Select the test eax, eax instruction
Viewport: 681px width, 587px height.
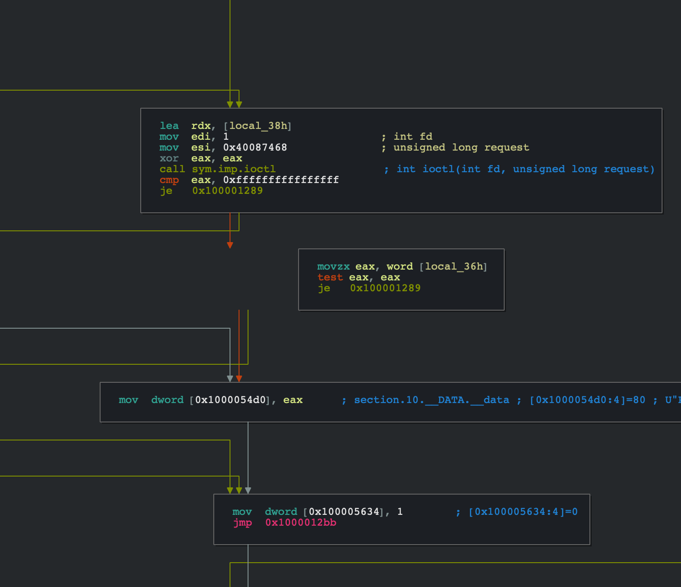click(x=359, y=277)
